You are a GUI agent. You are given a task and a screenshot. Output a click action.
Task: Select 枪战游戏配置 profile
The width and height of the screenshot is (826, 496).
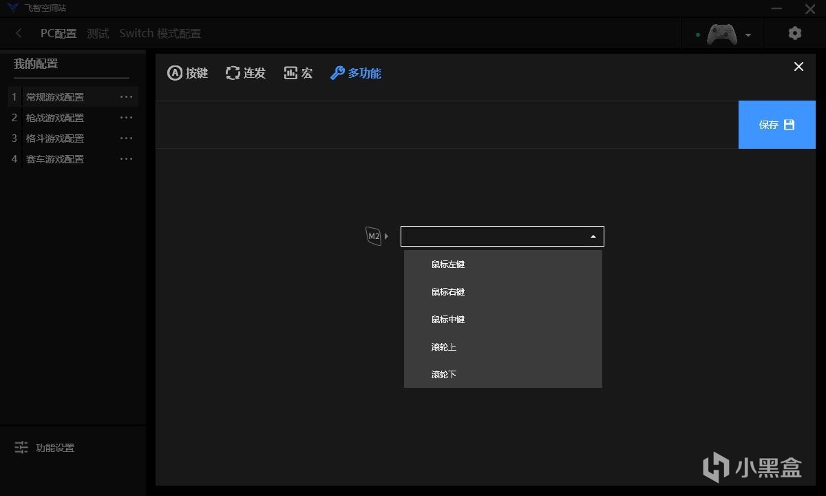55,118
